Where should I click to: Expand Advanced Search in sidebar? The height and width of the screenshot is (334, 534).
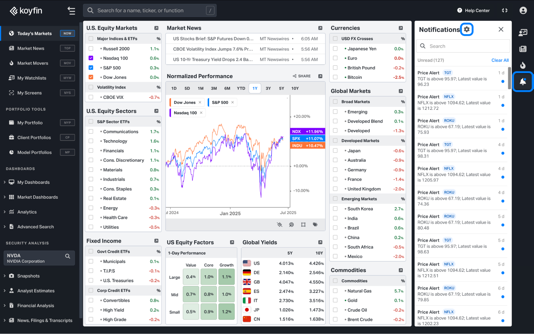coord(5,227)
